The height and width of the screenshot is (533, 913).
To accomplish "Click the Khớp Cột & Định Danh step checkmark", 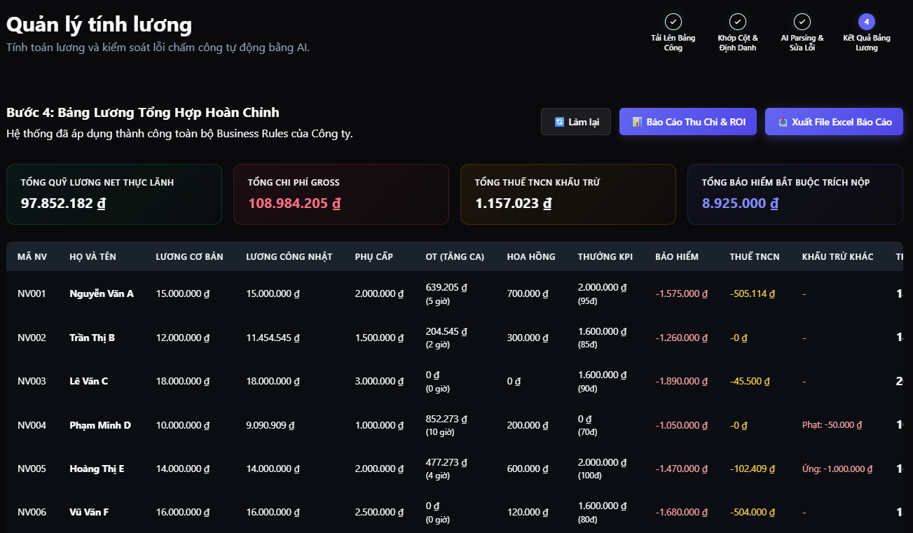I will [738, 22].
